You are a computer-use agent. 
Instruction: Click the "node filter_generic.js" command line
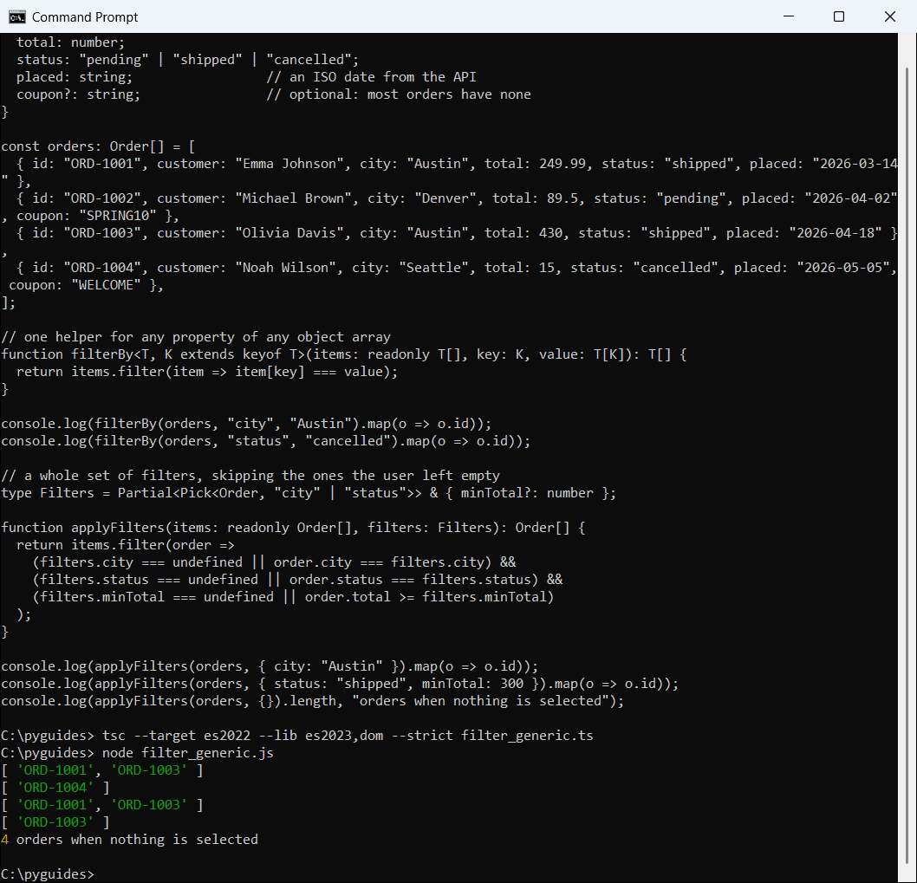pos(138,753)
